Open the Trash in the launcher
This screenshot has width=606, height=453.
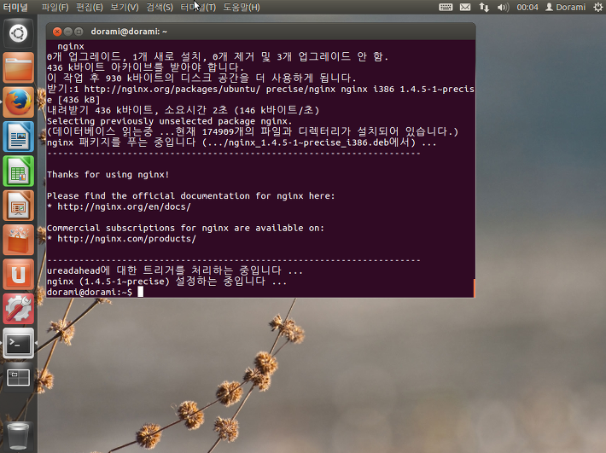point(18,437)
